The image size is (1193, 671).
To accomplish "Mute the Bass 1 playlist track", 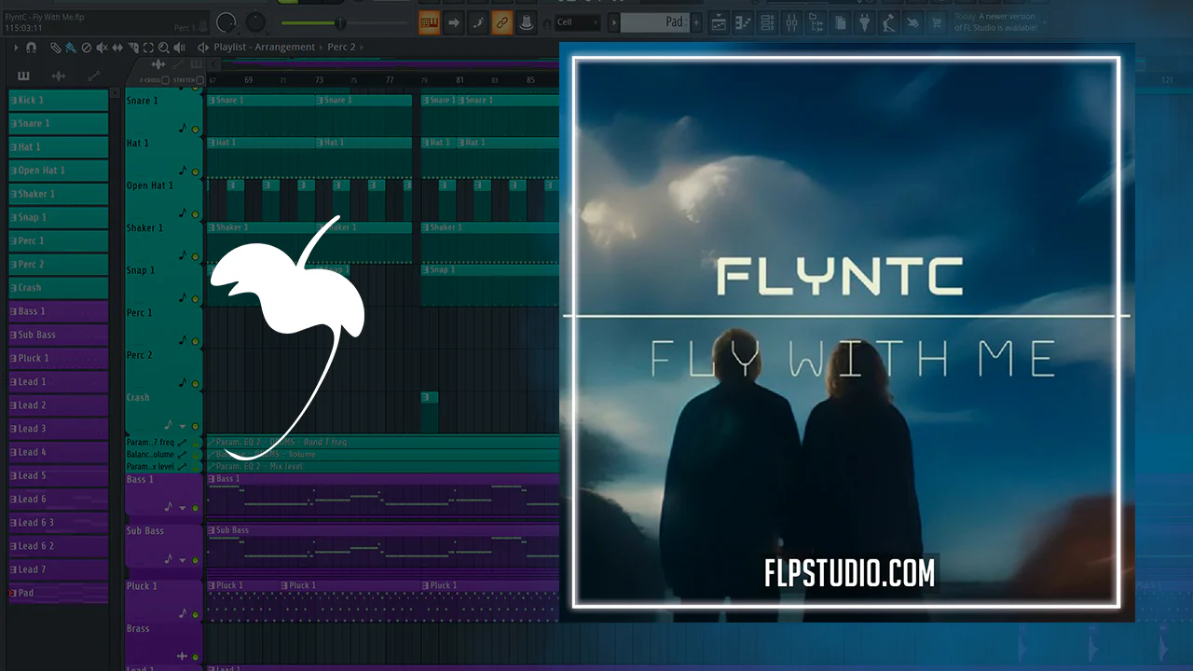I will coord(196,508).
